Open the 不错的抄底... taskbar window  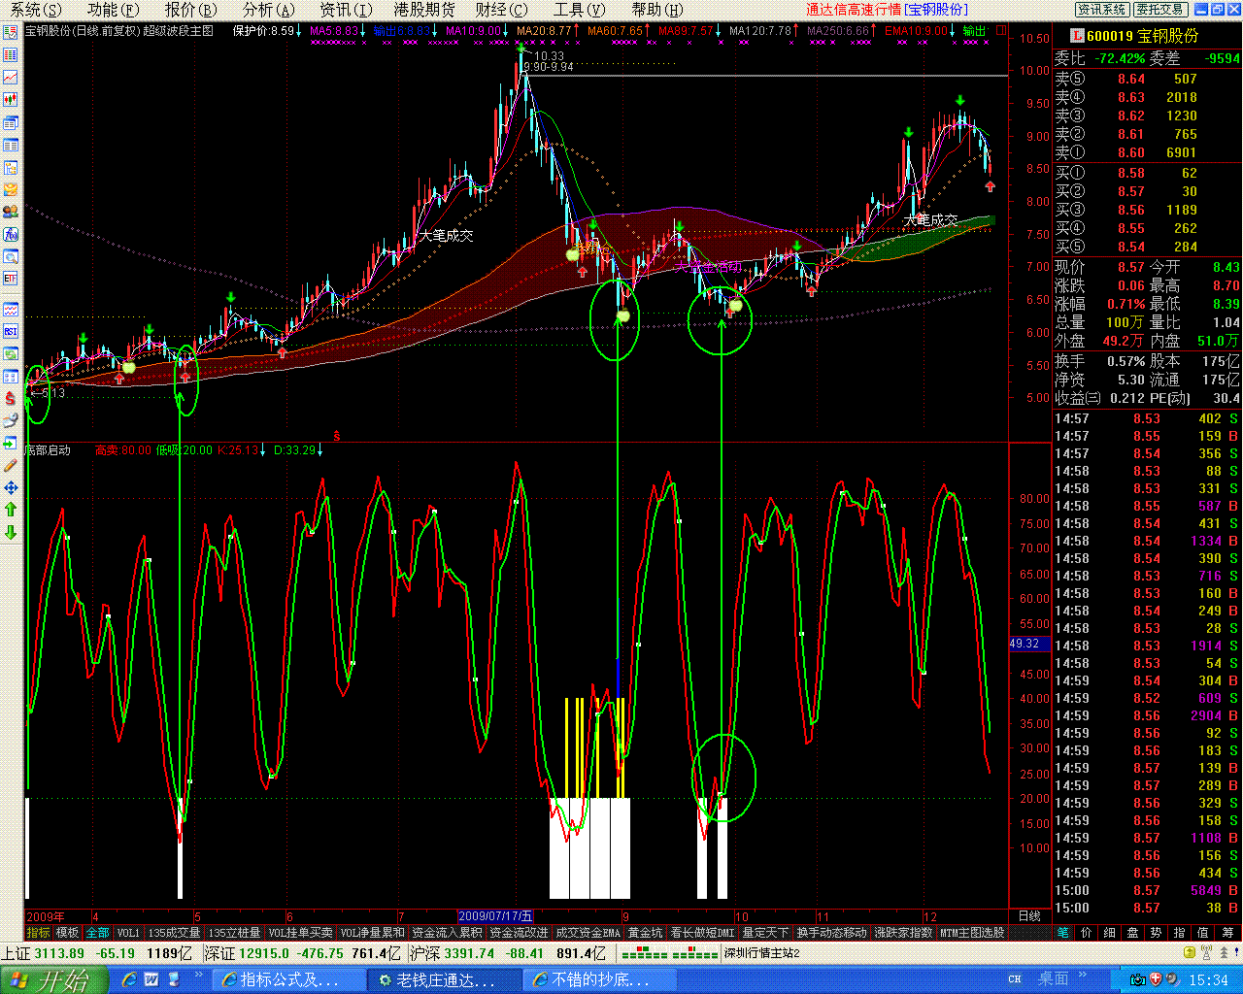pyautogui.click(x=599, y=980)
